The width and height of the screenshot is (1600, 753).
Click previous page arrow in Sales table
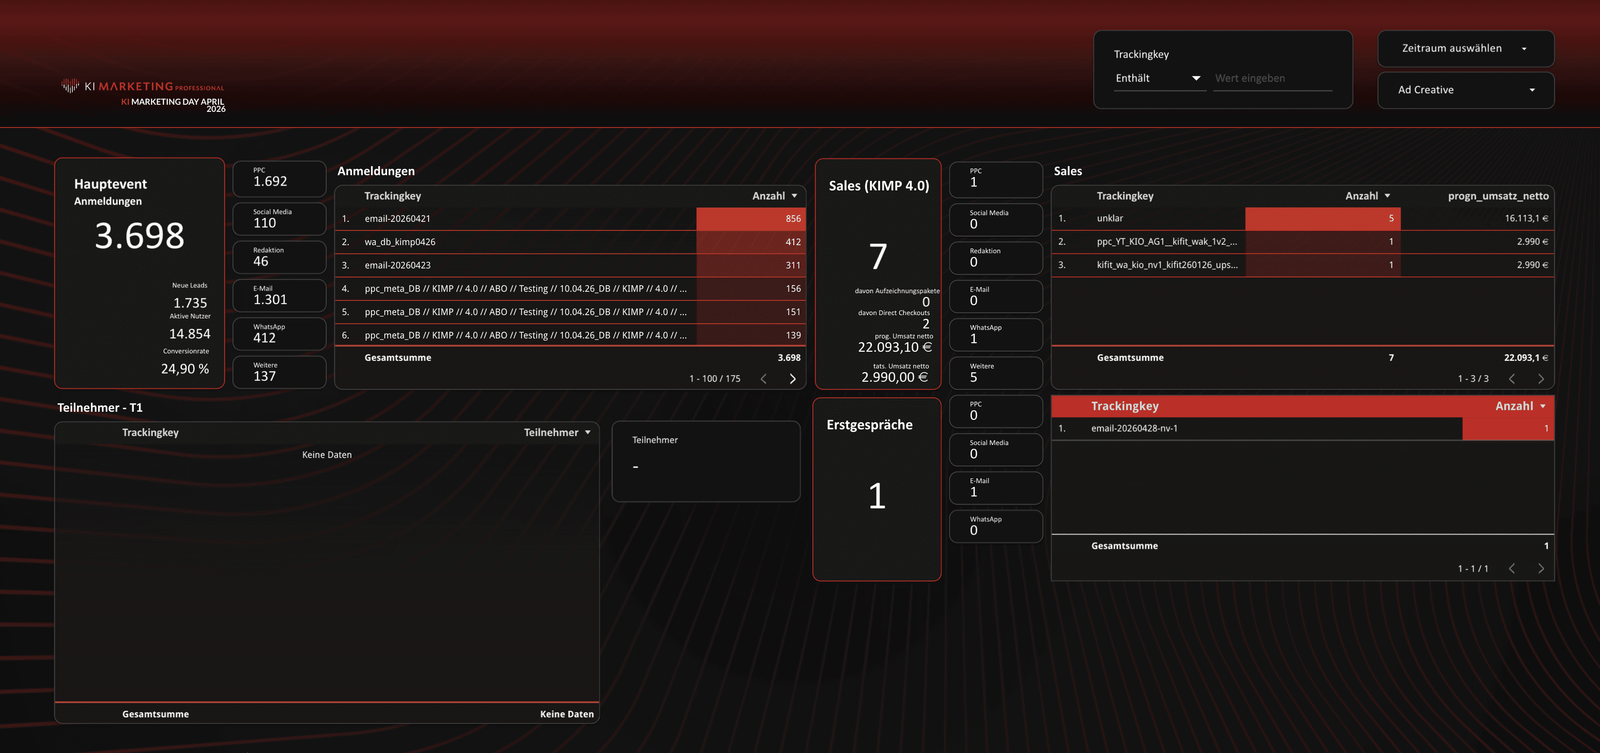(x=1512, y=379)
